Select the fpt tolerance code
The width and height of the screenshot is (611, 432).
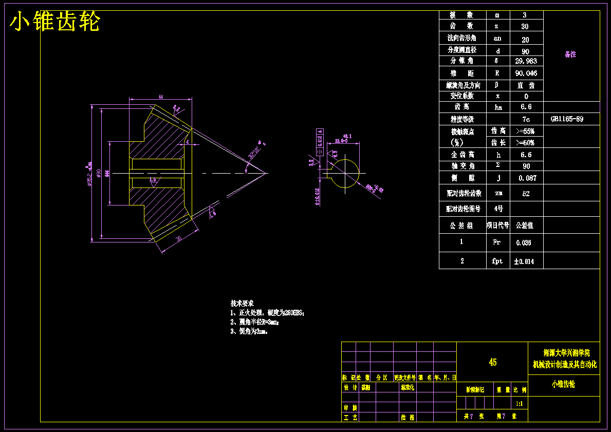[497, 261]
